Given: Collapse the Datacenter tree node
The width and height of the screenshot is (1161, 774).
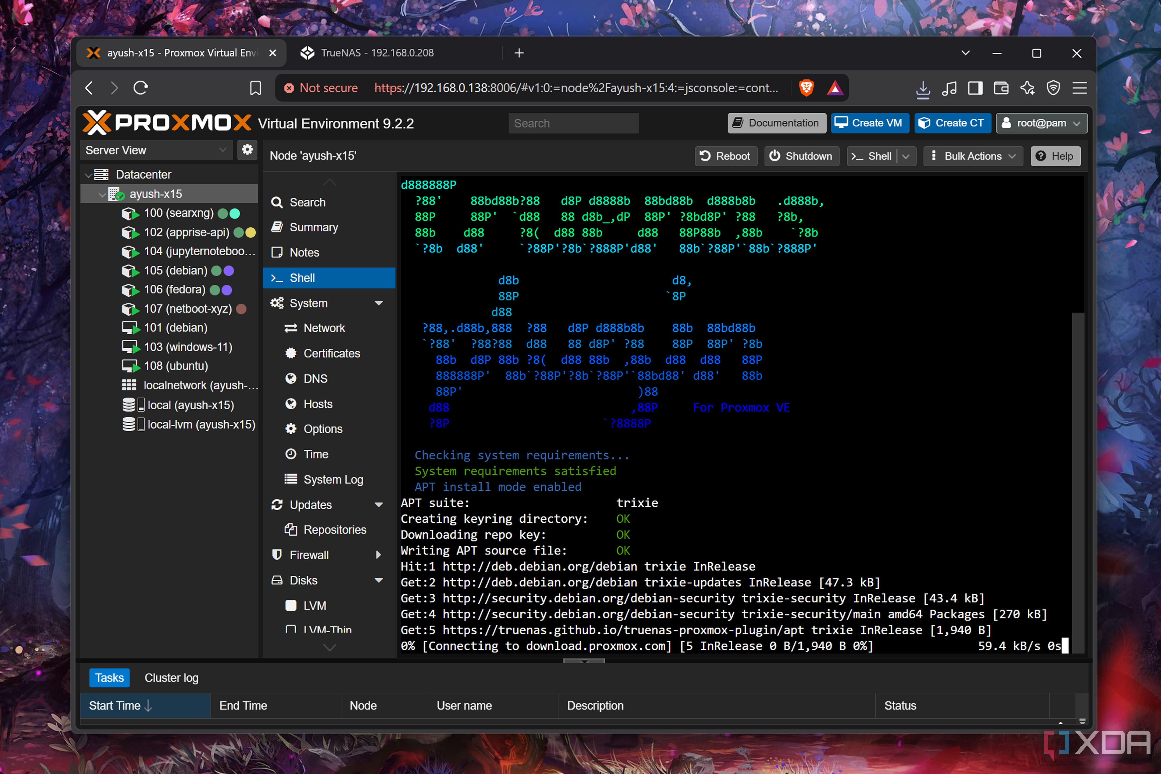Looking at the screenshot, I should tap(88, 175).
